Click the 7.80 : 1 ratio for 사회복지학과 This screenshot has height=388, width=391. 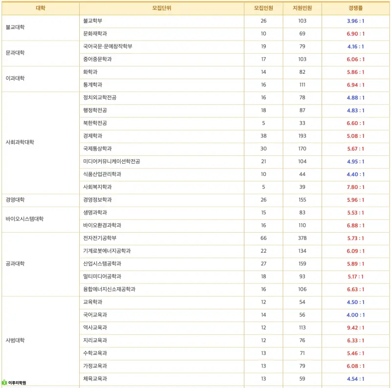(355, 187)
